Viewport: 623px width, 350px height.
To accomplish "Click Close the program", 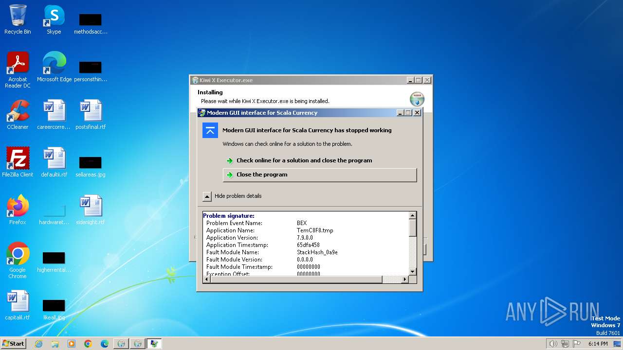I will coord(320,175).
